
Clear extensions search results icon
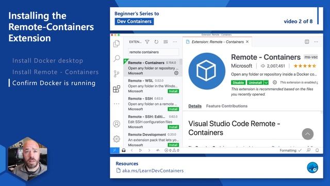166,42
